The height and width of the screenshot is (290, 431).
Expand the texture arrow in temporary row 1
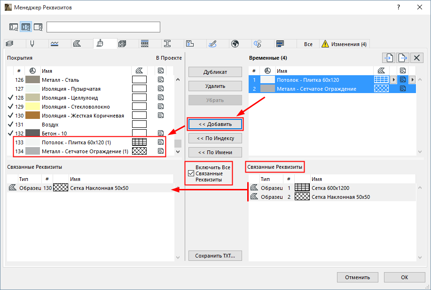pyautogui.click(x=412, y=80)
